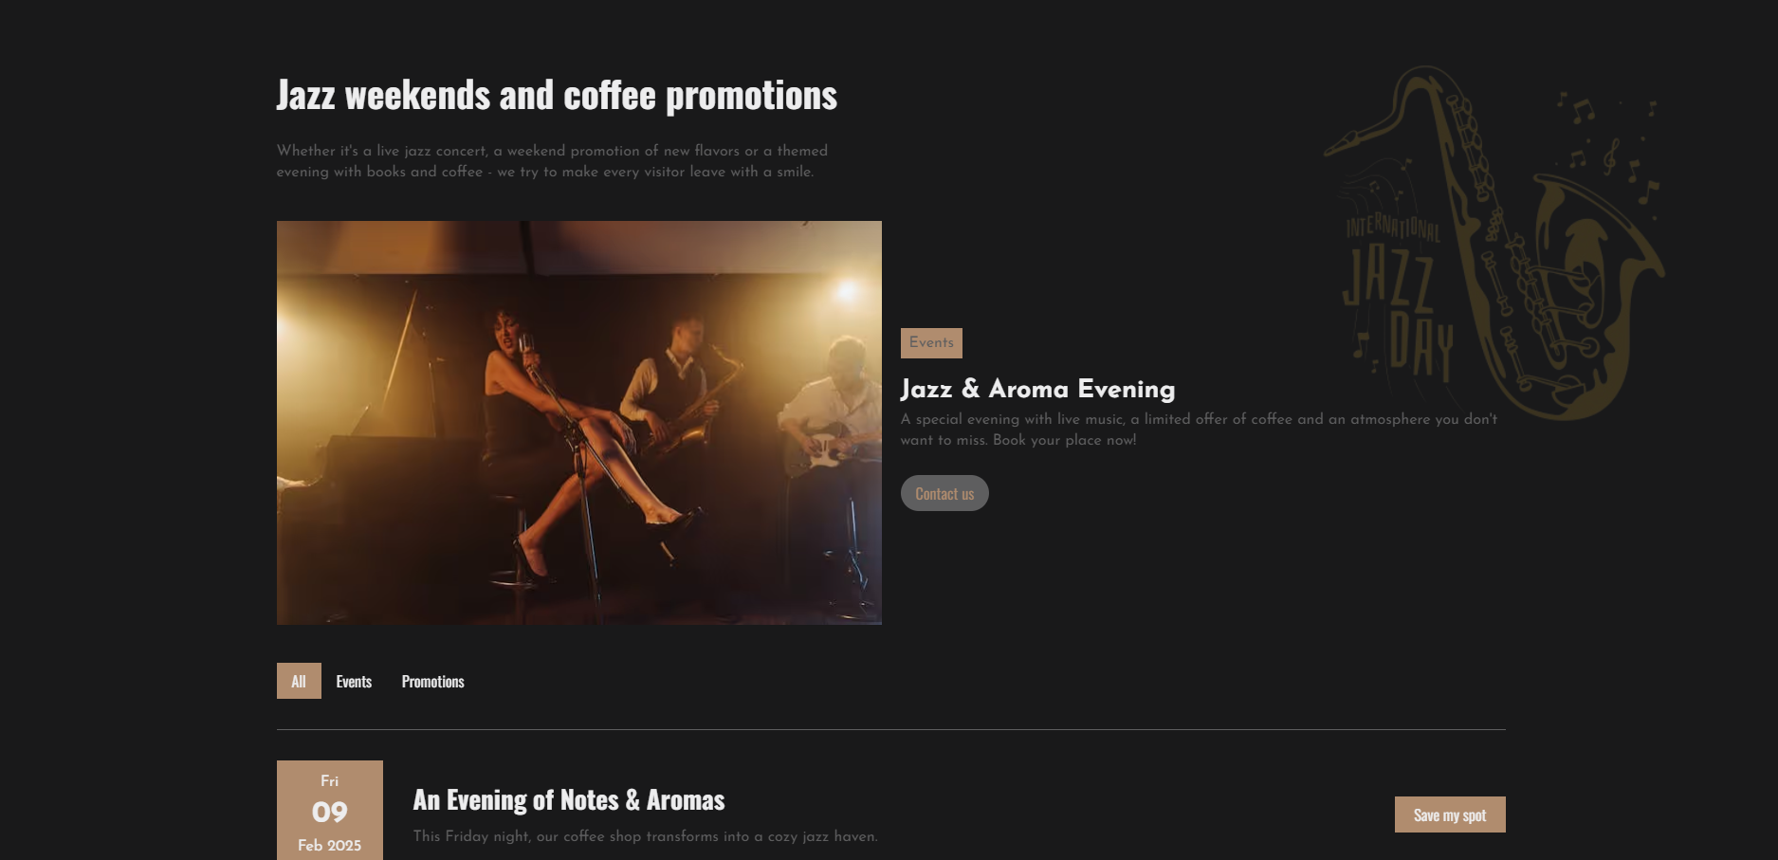This screenshot has width=1778, height=860.
Task: Click the This Friday night event description
Action: point(646,836)
